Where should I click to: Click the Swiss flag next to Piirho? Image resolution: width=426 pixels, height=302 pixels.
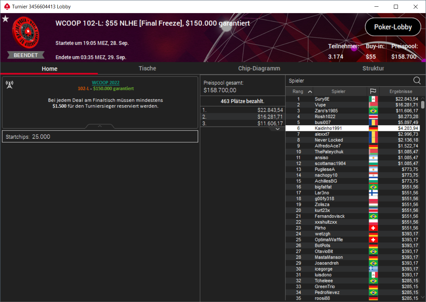click(373, 228)
